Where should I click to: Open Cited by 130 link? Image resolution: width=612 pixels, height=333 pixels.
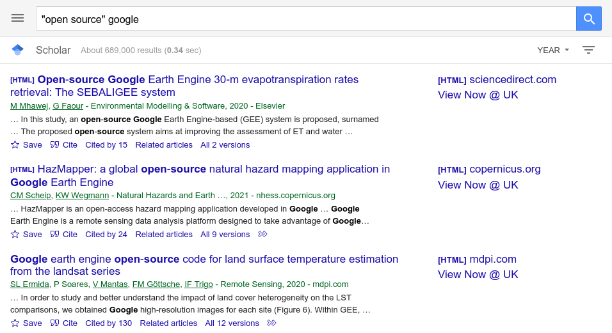(108, 323)
